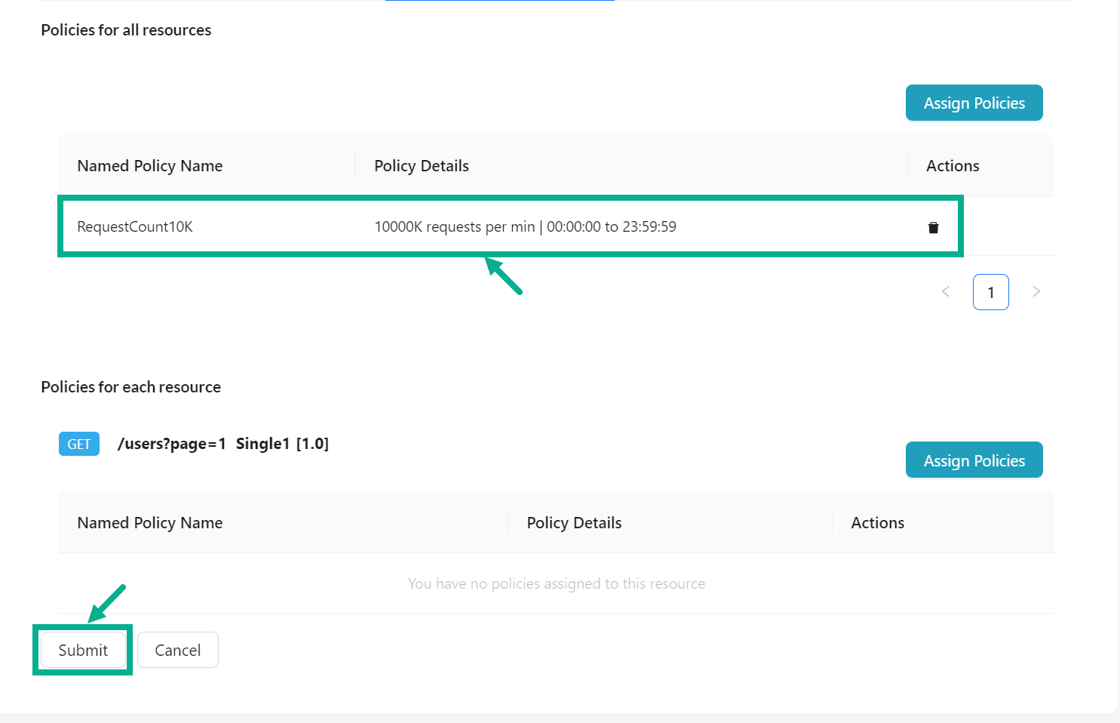This screenshot has width=1120, height=723.
Task: Click the Named Policy Name column header
Action: 149,165
